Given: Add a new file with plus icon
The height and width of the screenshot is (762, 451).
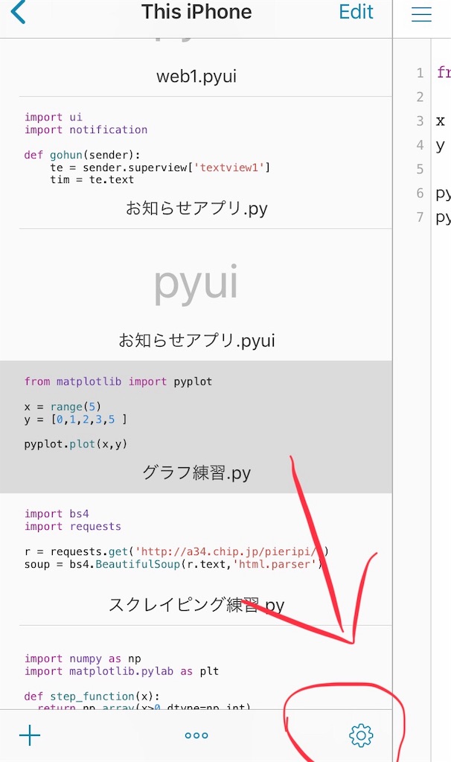Looking at the screenshot, I should pyautogui.click(x=30, y=735).
